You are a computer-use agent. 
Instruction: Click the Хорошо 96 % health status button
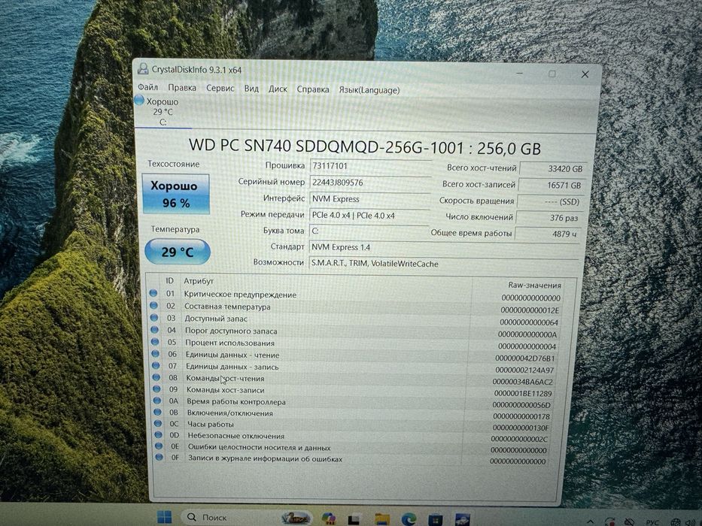click(175, 194)
